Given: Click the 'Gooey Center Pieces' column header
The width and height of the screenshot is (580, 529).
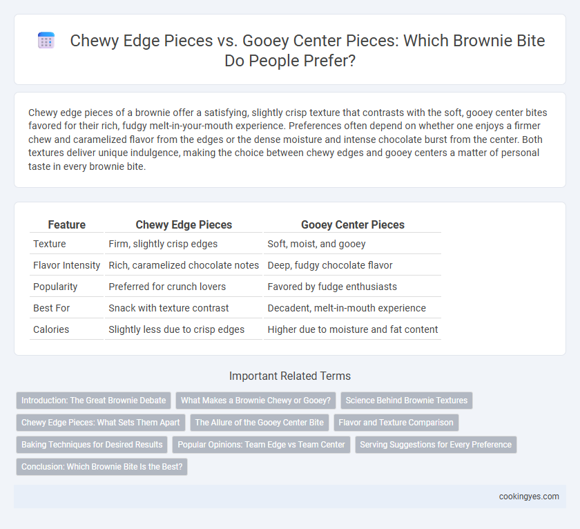Looking at the screenshot, I should [353, 225].
